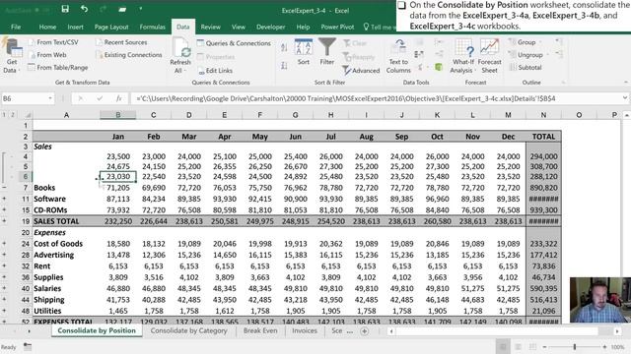
Task: Expand the Cost of Goods group
Action: [4, 244]
